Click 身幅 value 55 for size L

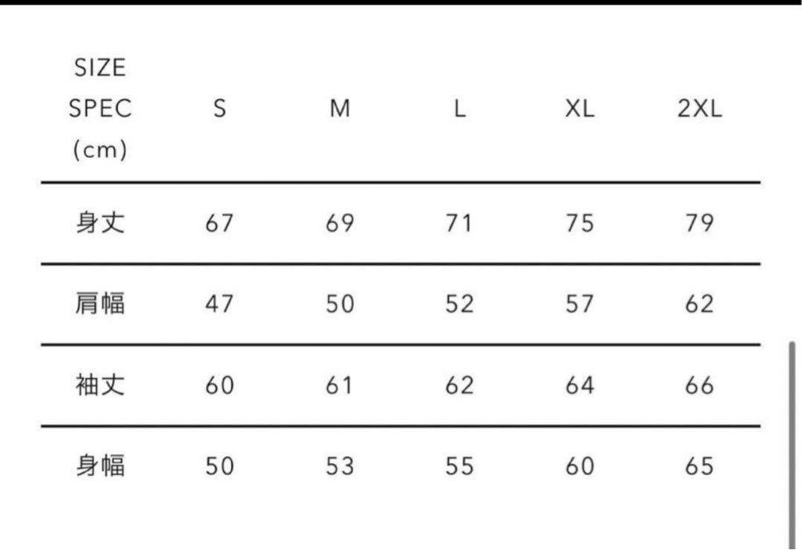460,465
